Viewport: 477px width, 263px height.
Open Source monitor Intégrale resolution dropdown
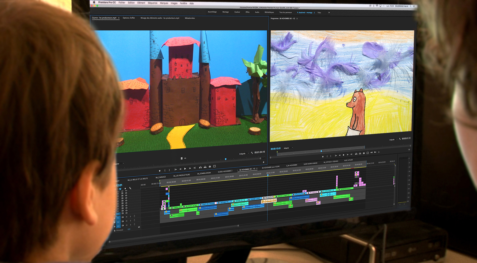tap(243, 153)
